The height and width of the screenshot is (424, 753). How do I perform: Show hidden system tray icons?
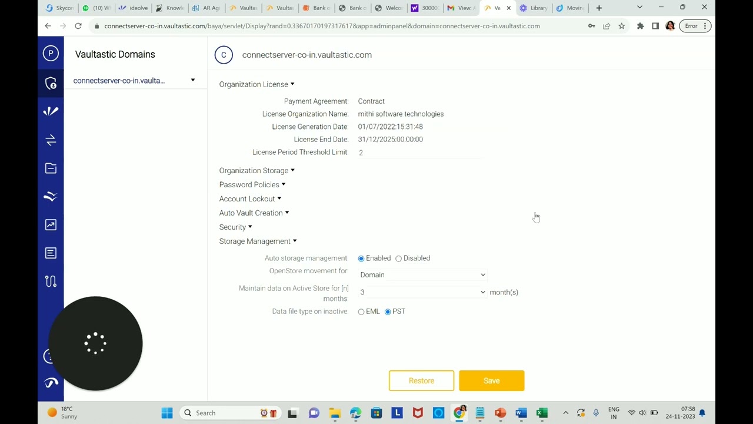[x=565, y=413]
